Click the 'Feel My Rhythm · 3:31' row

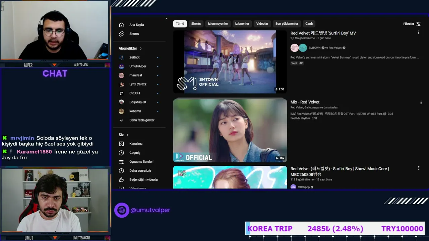(304, 118)
